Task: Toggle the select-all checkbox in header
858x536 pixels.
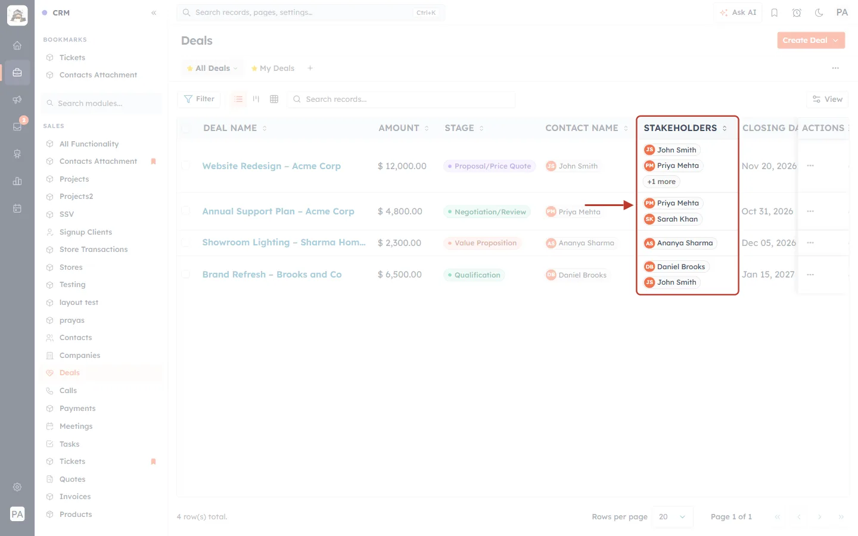Action: (x=186, y=128)
